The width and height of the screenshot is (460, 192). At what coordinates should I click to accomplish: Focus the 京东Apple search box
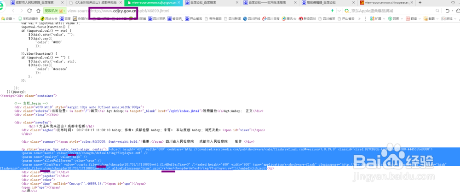tap(393, 11)
